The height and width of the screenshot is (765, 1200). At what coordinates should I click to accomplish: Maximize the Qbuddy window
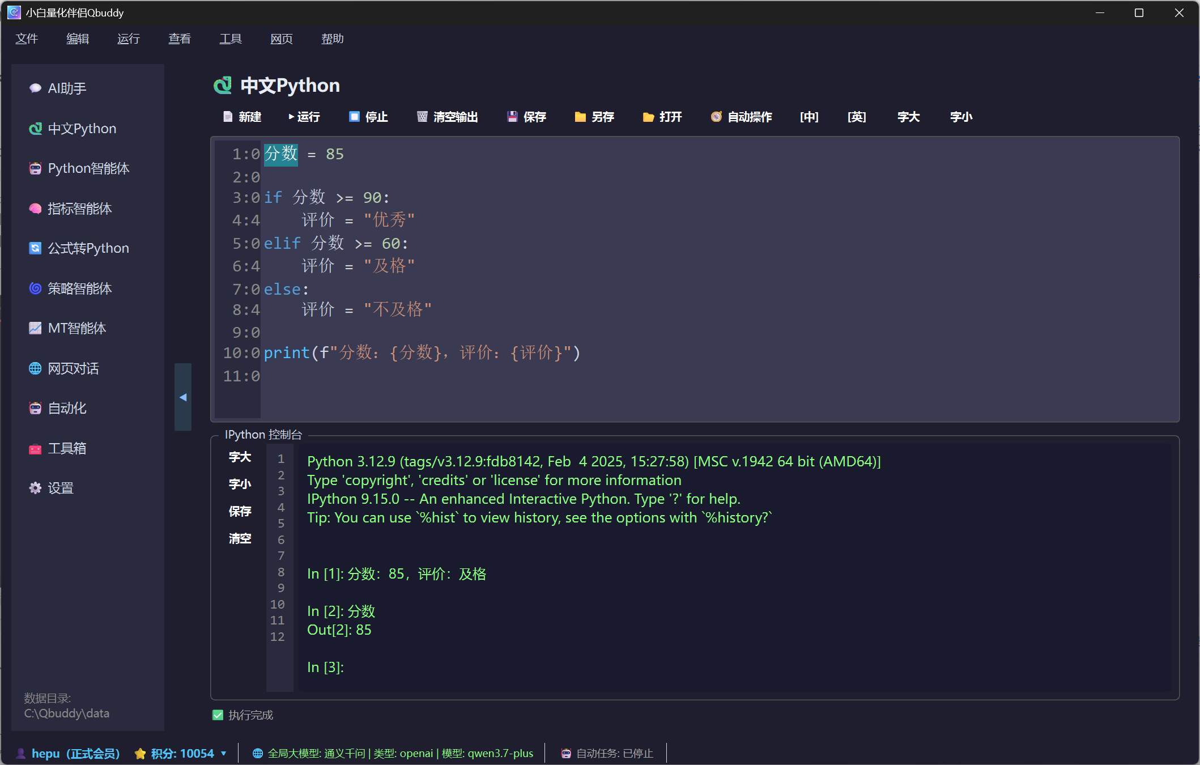tap(1139, 12)
